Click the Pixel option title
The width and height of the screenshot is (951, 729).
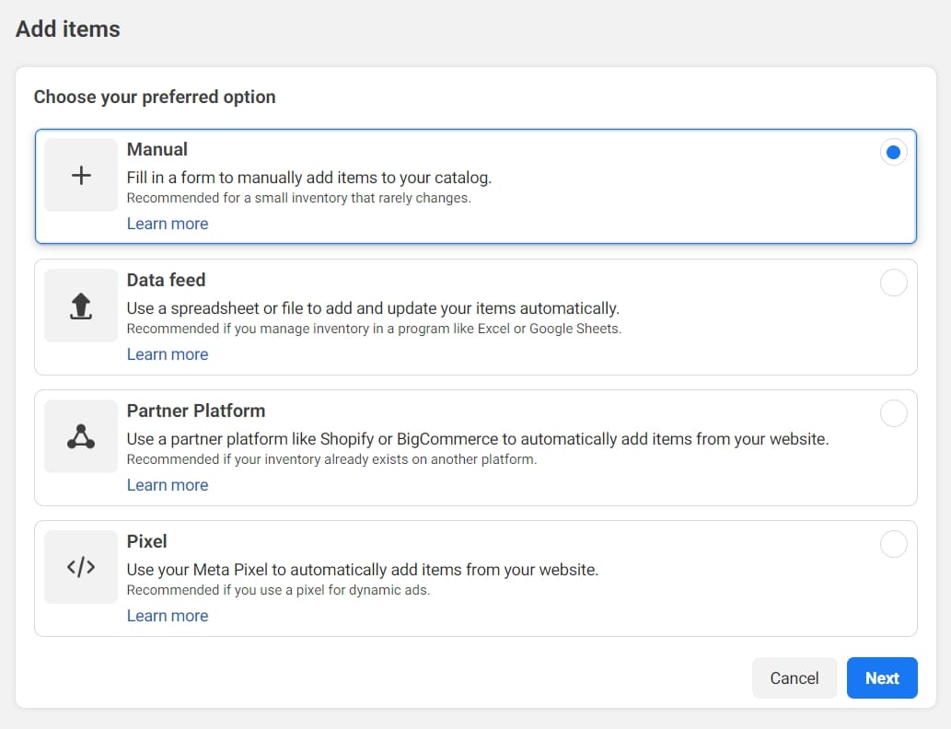pyautogui.click(x=147, y=541)
